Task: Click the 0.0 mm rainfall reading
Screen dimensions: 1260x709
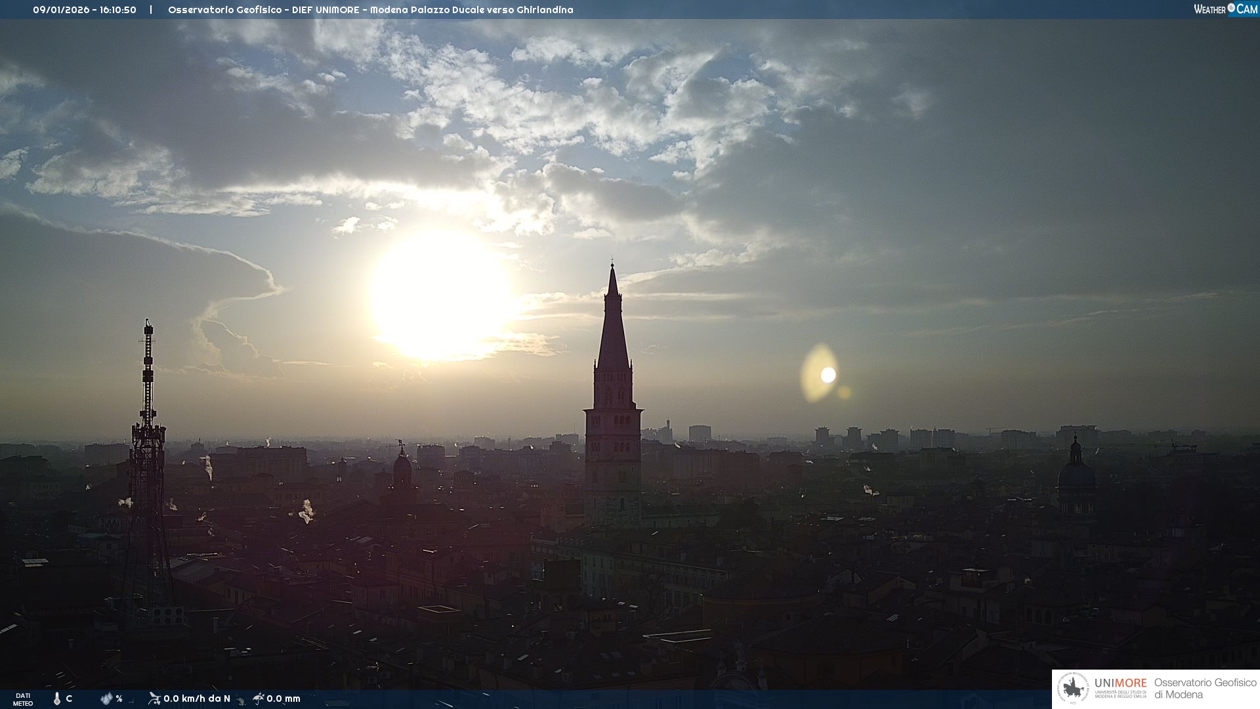Action: pyautogui.click(x=283, y=698)
